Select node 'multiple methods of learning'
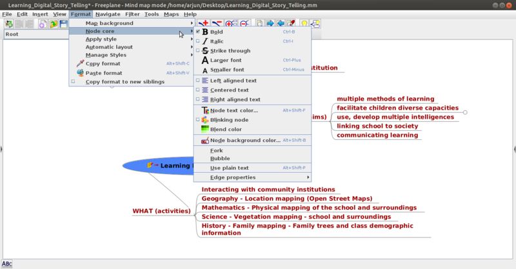The image size is (516, 269). click(x=385, y=99)
